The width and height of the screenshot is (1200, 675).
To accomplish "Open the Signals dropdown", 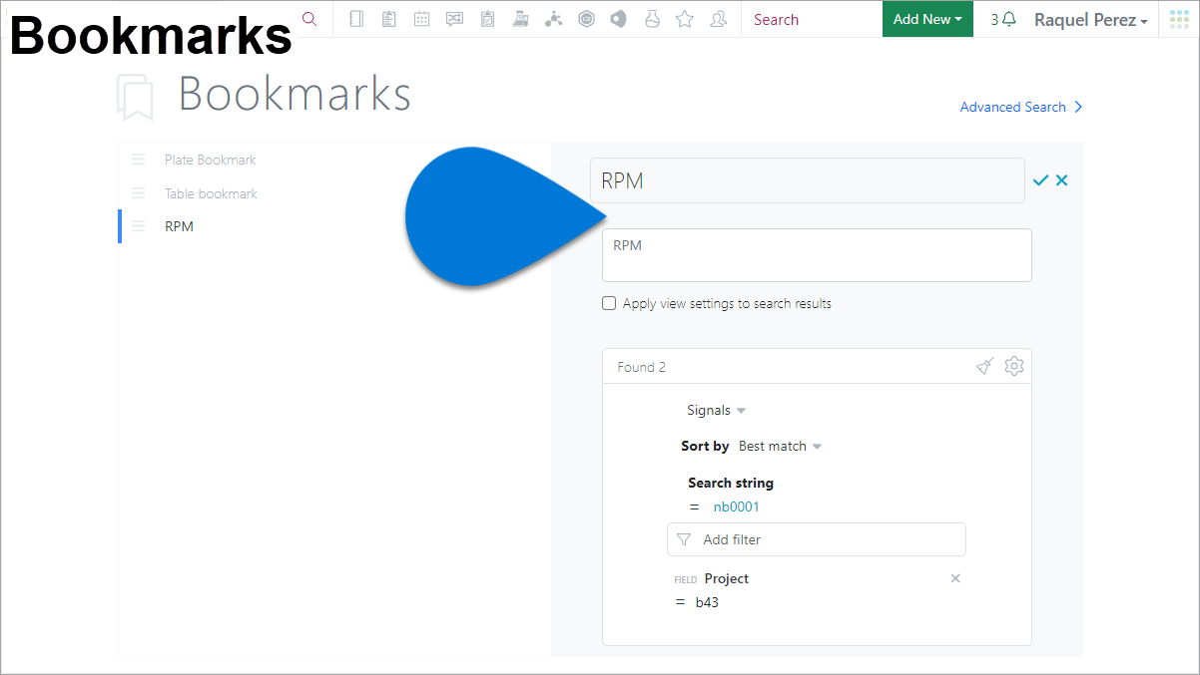I will click(716, 411).
